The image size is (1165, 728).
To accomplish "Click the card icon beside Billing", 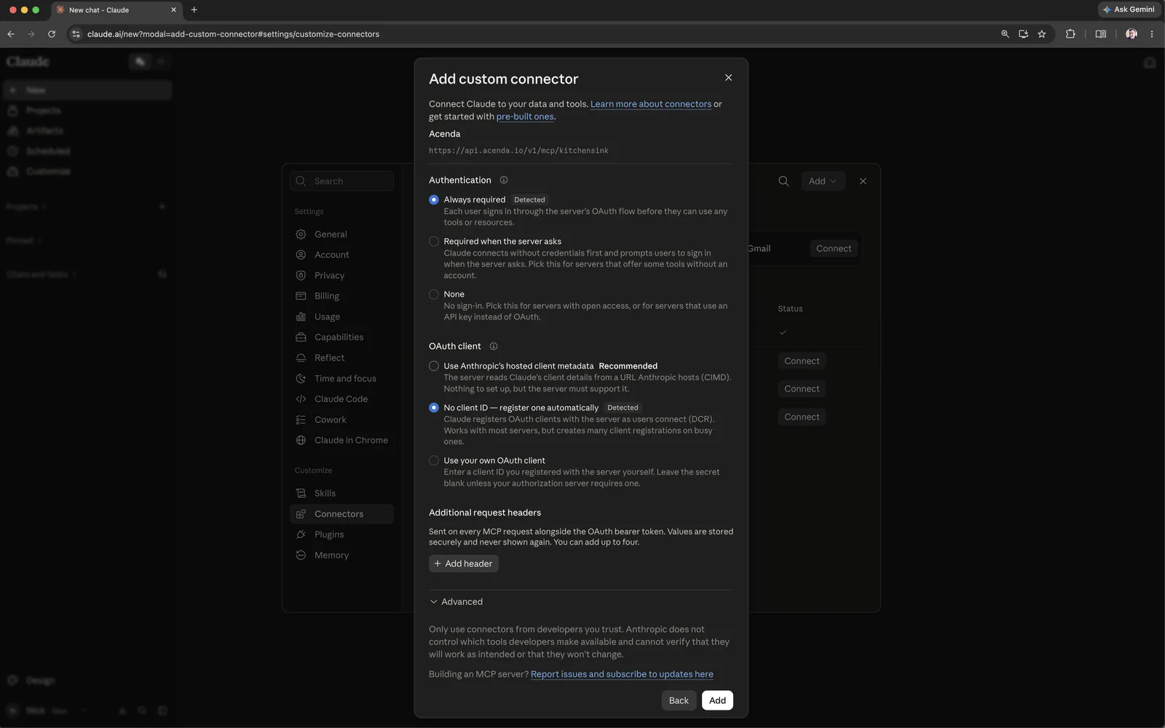I will 301,296.
